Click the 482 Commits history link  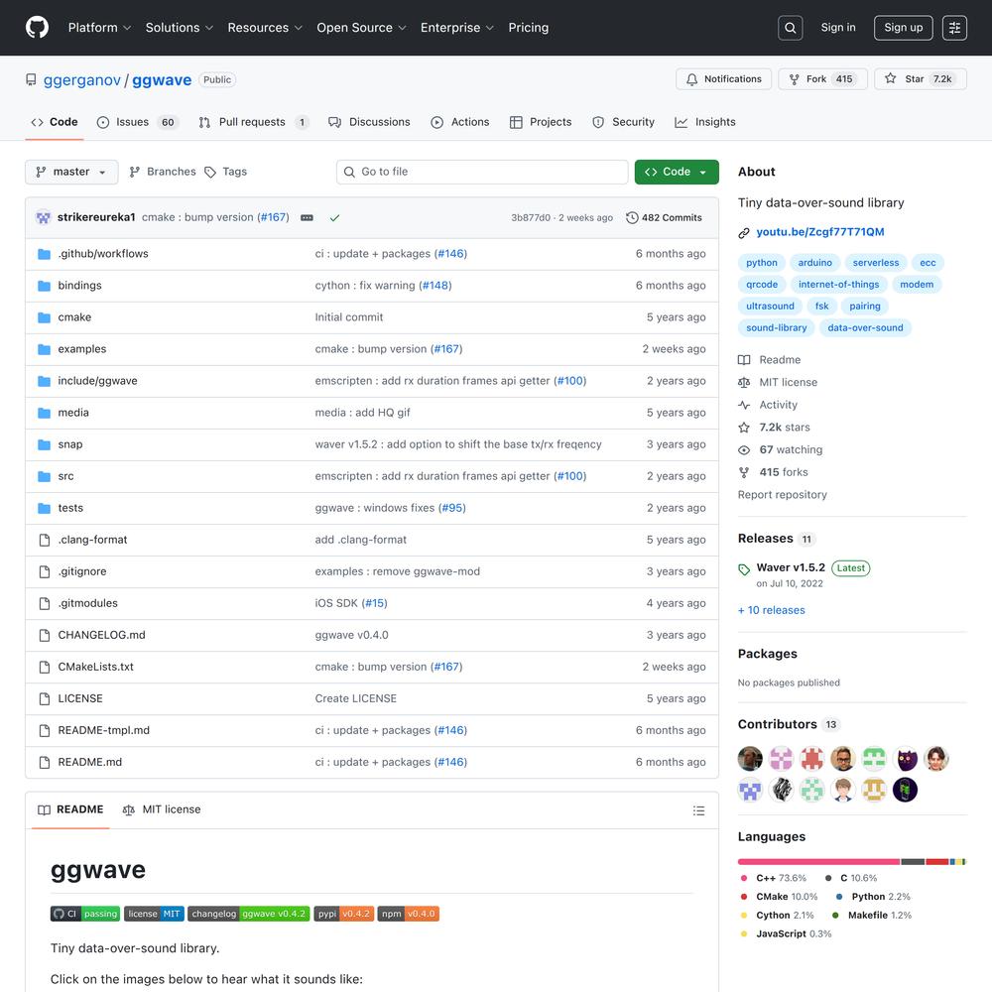point(664,217)
